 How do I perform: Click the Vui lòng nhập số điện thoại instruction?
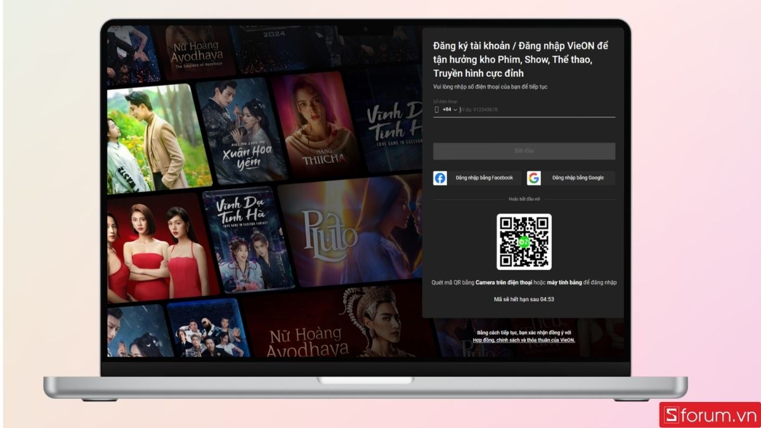pyautogui.click(x=490, y=86)
